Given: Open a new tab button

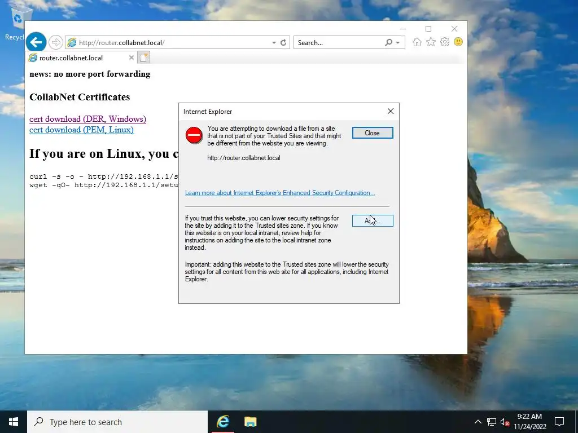Looking at the screenshot, I should pyautogui.click(x=144, y=58).
